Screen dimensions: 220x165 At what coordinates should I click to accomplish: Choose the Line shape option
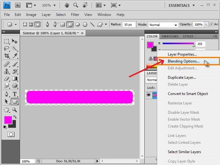click(x=92, y=25)
